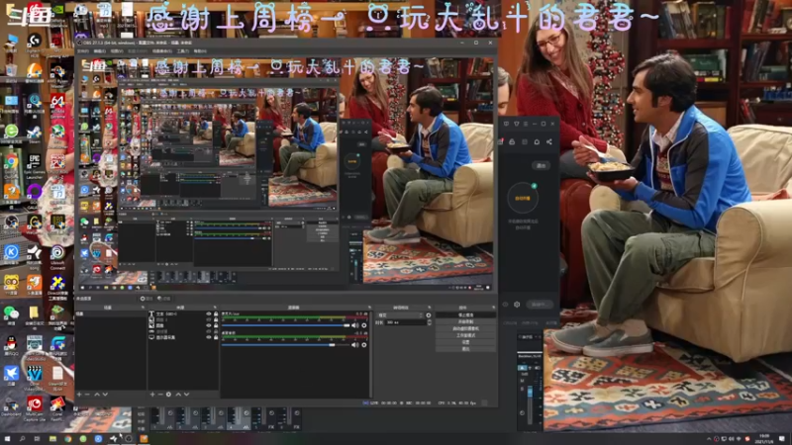This screenshot has height=445, width=792.
Task: Toggle lock on the display capture source
Action: click(x=216, y=337)
